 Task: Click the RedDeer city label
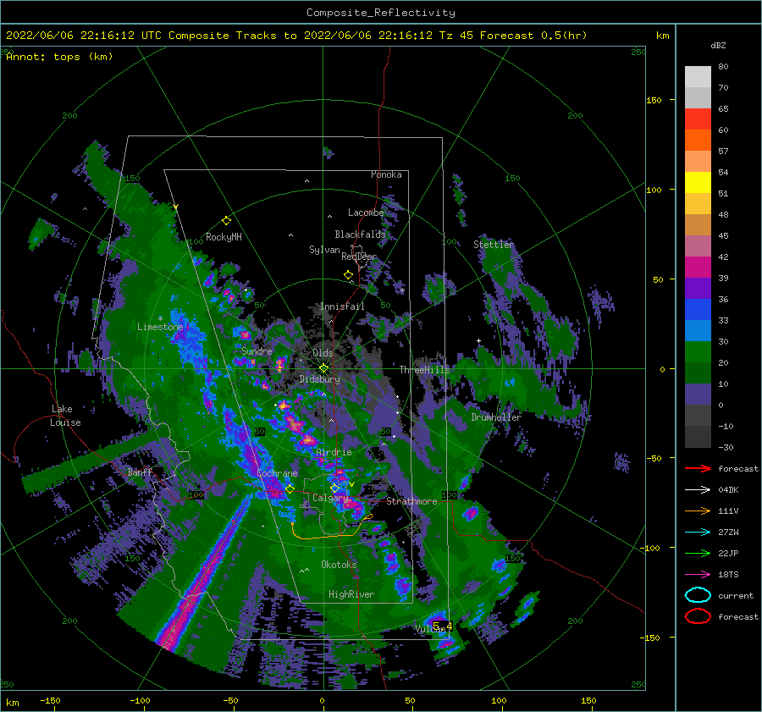click(359, 257)
